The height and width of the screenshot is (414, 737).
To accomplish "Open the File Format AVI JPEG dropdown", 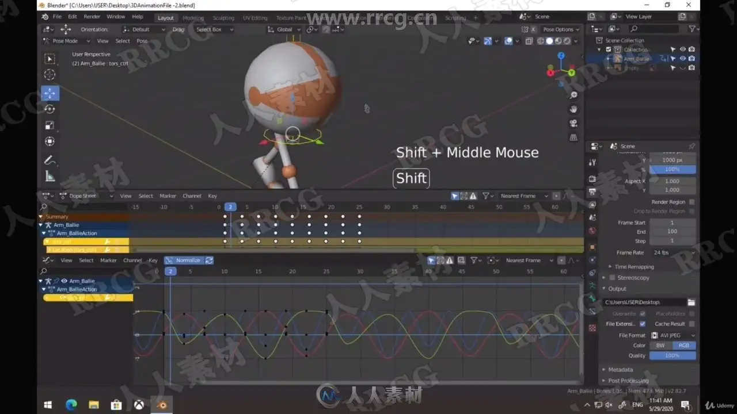I will pyautogui.click(x=673, y=335).
